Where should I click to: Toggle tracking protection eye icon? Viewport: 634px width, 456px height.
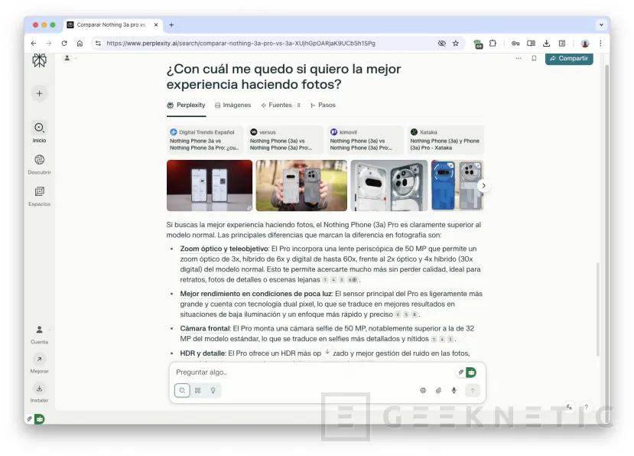pos(441,44)
